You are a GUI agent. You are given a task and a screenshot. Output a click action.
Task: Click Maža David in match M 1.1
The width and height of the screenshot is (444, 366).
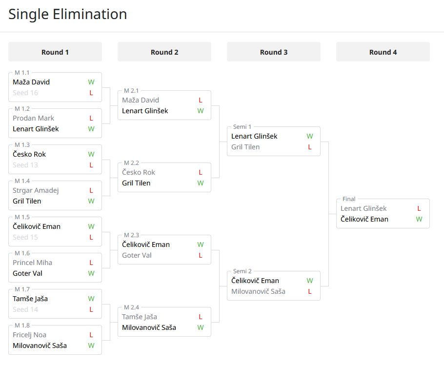pyautogui.click(x=32, y=82)
